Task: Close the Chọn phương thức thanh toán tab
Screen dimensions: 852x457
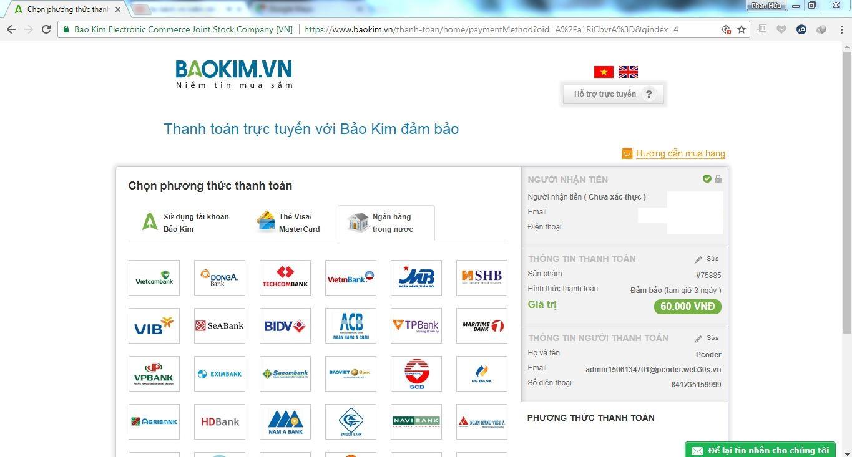Action: (117, 9)
